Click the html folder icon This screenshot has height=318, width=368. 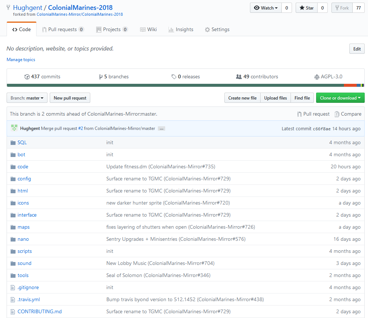pyautogui.click(x=13, y=191)
